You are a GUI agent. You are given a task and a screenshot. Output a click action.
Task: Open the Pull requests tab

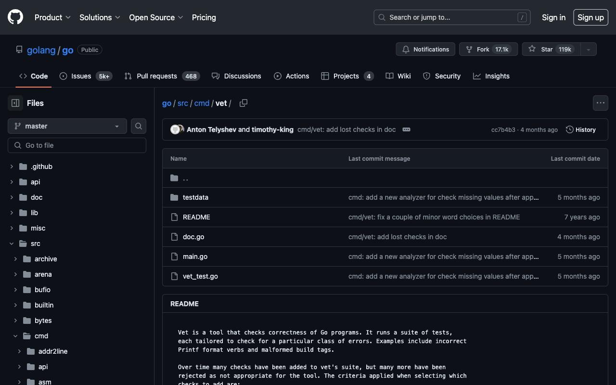click(x=162, y=76)
